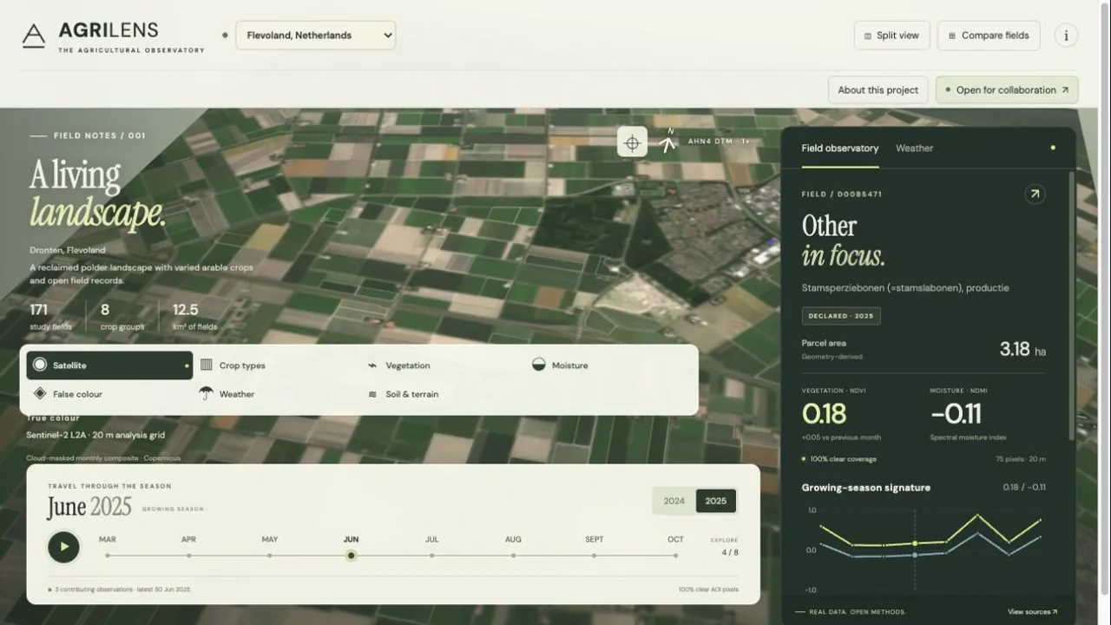Click 100% clear coverage text

pyautogui.click(x=842, y=459)
